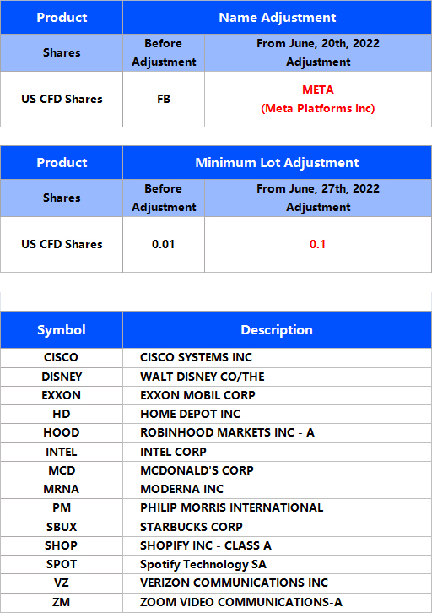The width and height of the screenshot is (432, 613).
Task: Click the META Meta Platforms Inc cell
Action: click(318, 100)
